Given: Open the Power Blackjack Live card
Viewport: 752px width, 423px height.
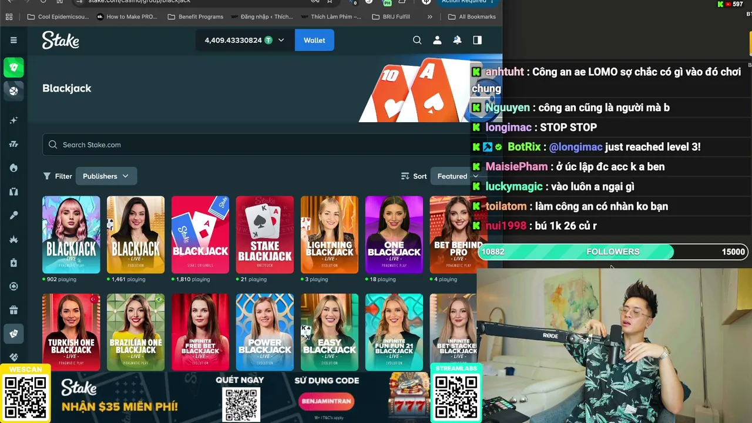Looking at the screenshot, I should point(265,332).
